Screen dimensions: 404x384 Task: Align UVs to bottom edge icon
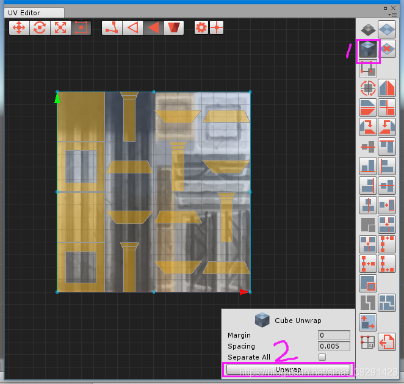click(x=368, y=166)
